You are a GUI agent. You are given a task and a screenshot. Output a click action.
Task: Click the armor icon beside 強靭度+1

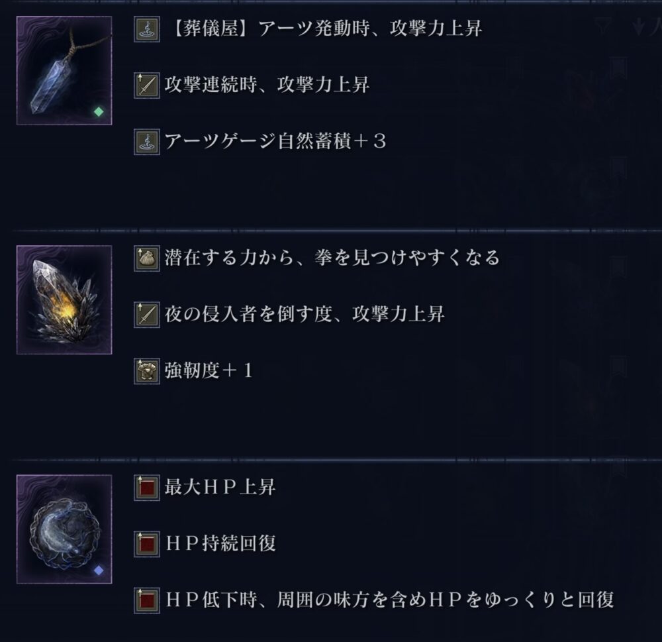[147, 371]
